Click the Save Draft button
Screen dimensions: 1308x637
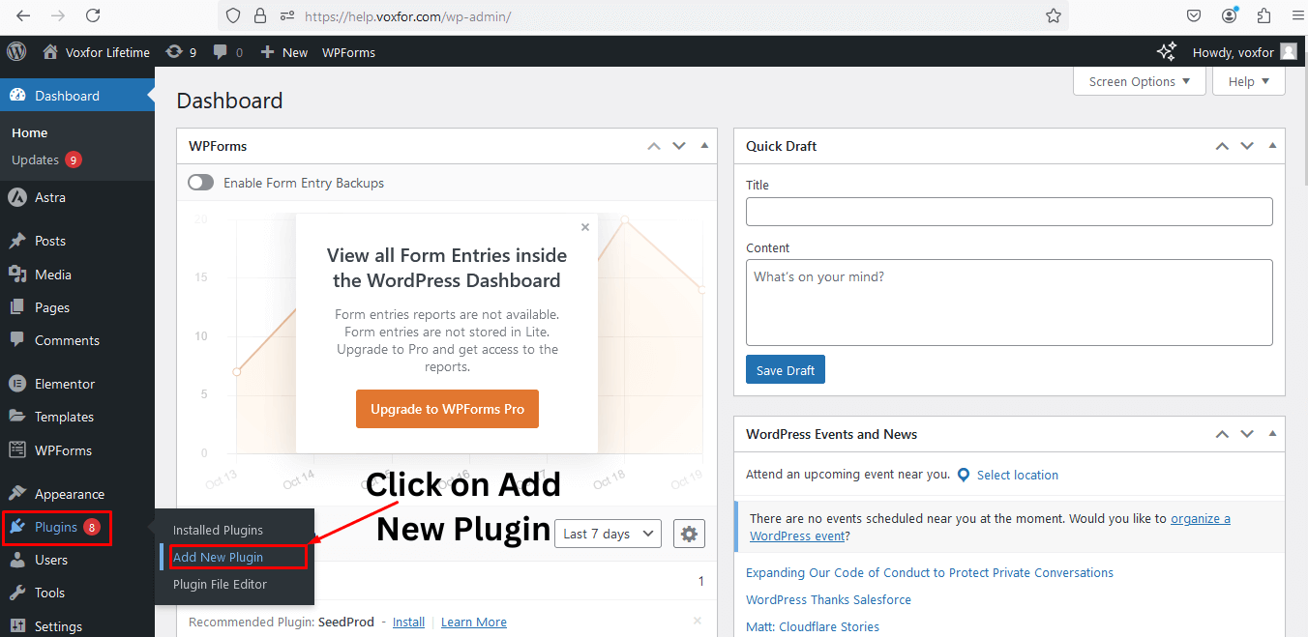coord(785,369)
